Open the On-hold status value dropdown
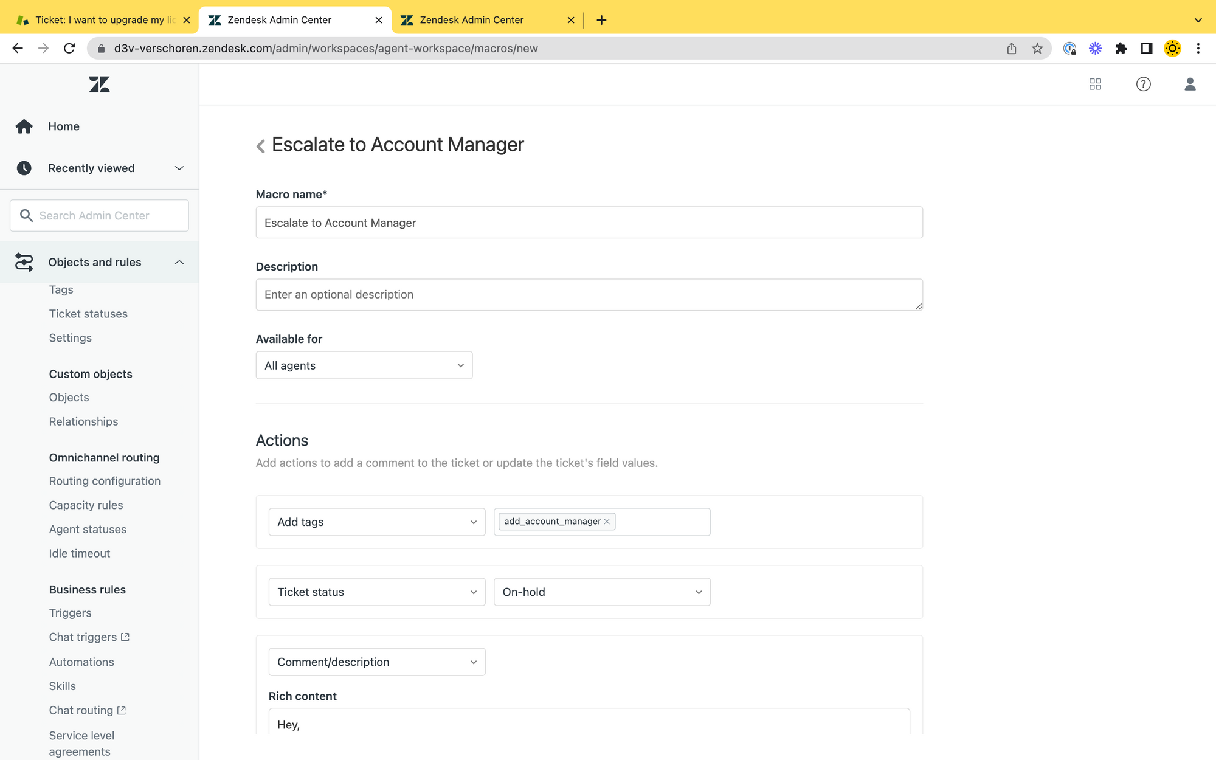This screenshot has height=760, width=1216. tap(601, 592)
